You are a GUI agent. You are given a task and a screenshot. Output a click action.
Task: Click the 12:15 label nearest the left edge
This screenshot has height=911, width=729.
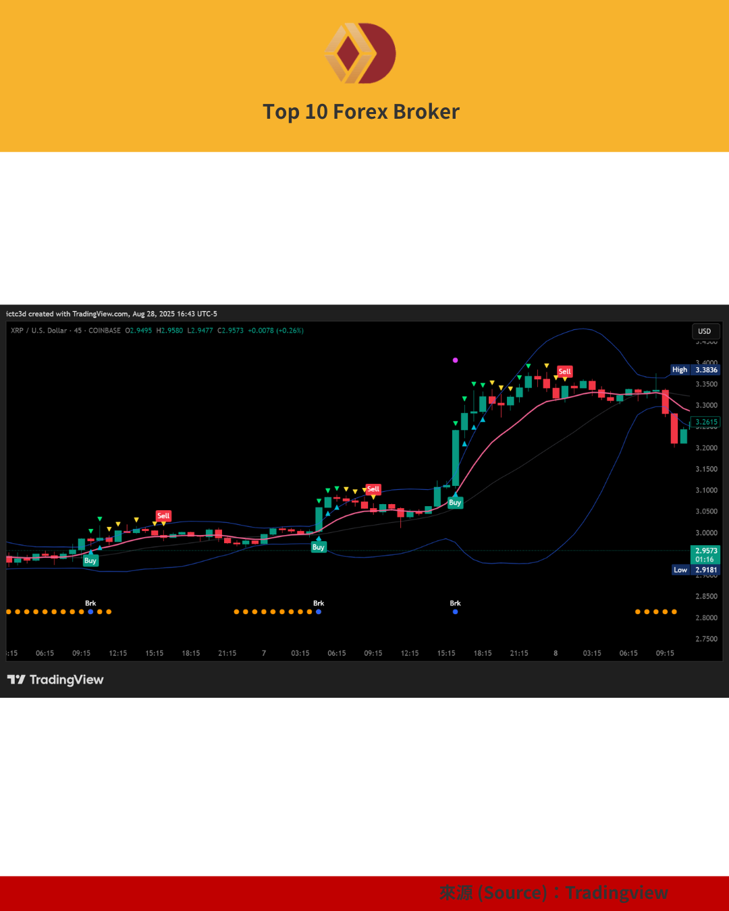[118, 653]
